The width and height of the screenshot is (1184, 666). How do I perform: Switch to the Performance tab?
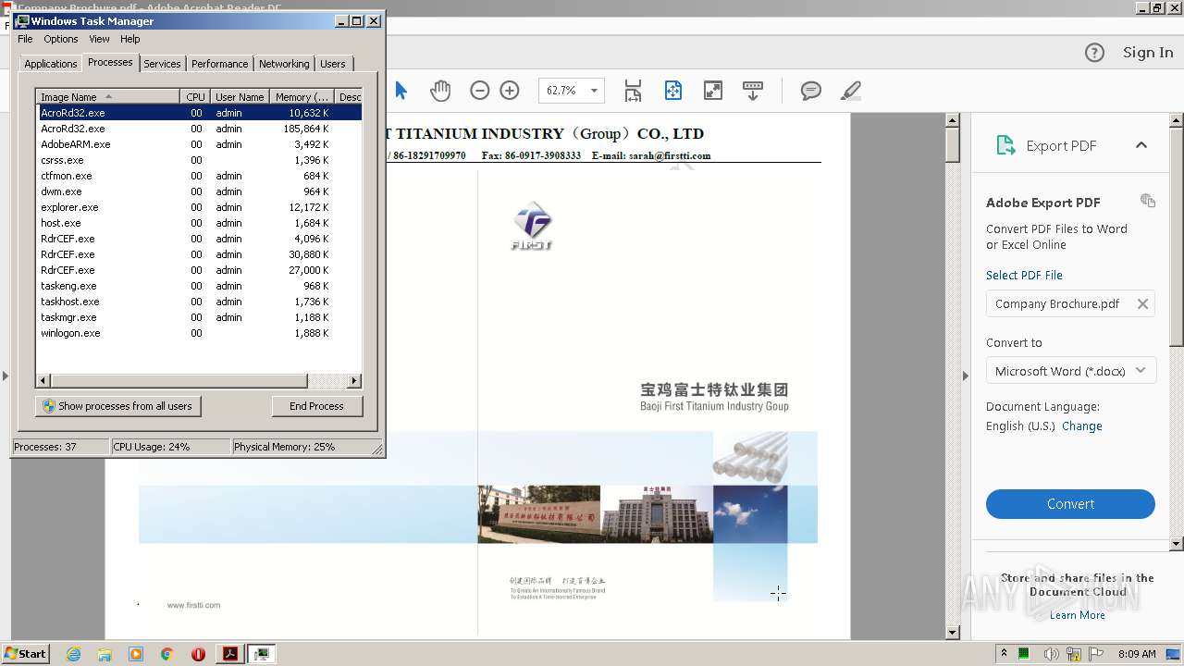(220, 64)
